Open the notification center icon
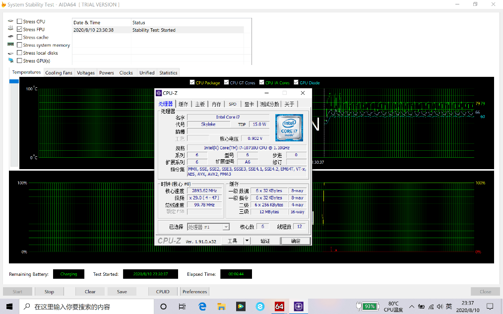The width and height of the screenshot is (503, 314). pos(490,307)
